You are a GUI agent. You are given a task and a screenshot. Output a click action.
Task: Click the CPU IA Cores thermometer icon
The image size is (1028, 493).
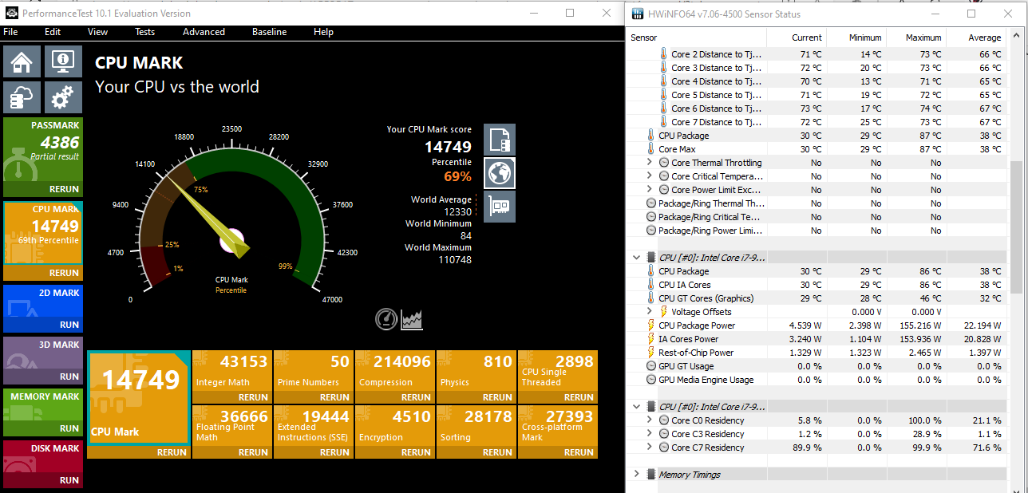pos(651,285)
